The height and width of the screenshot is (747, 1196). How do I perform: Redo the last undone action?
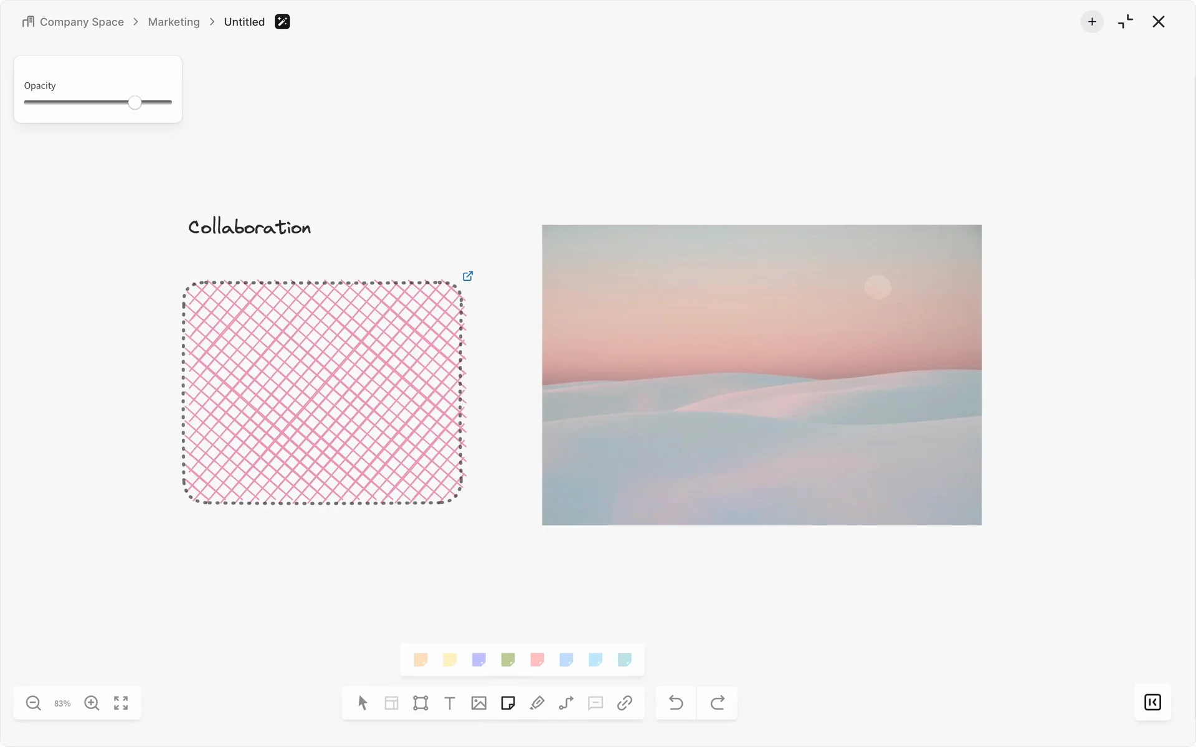tap(717, 703)
